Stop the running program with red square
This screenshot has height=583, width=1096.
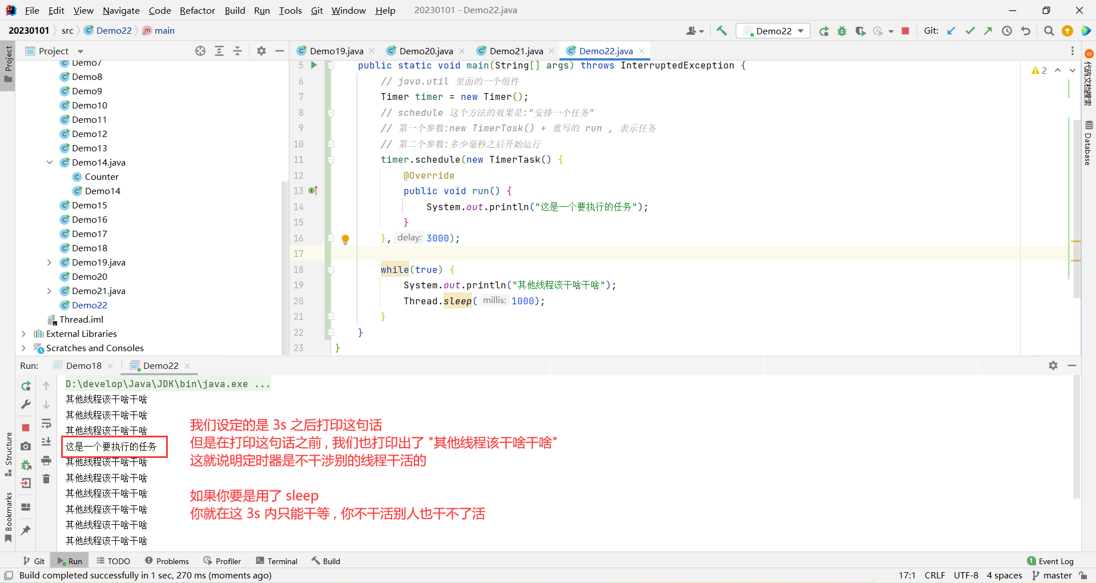[x=905, y=31]
